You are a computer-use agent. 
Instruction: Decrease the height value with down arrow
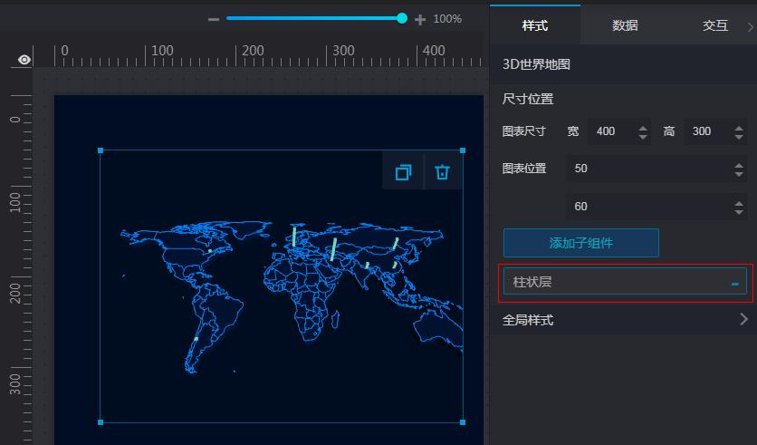(739, 137)
